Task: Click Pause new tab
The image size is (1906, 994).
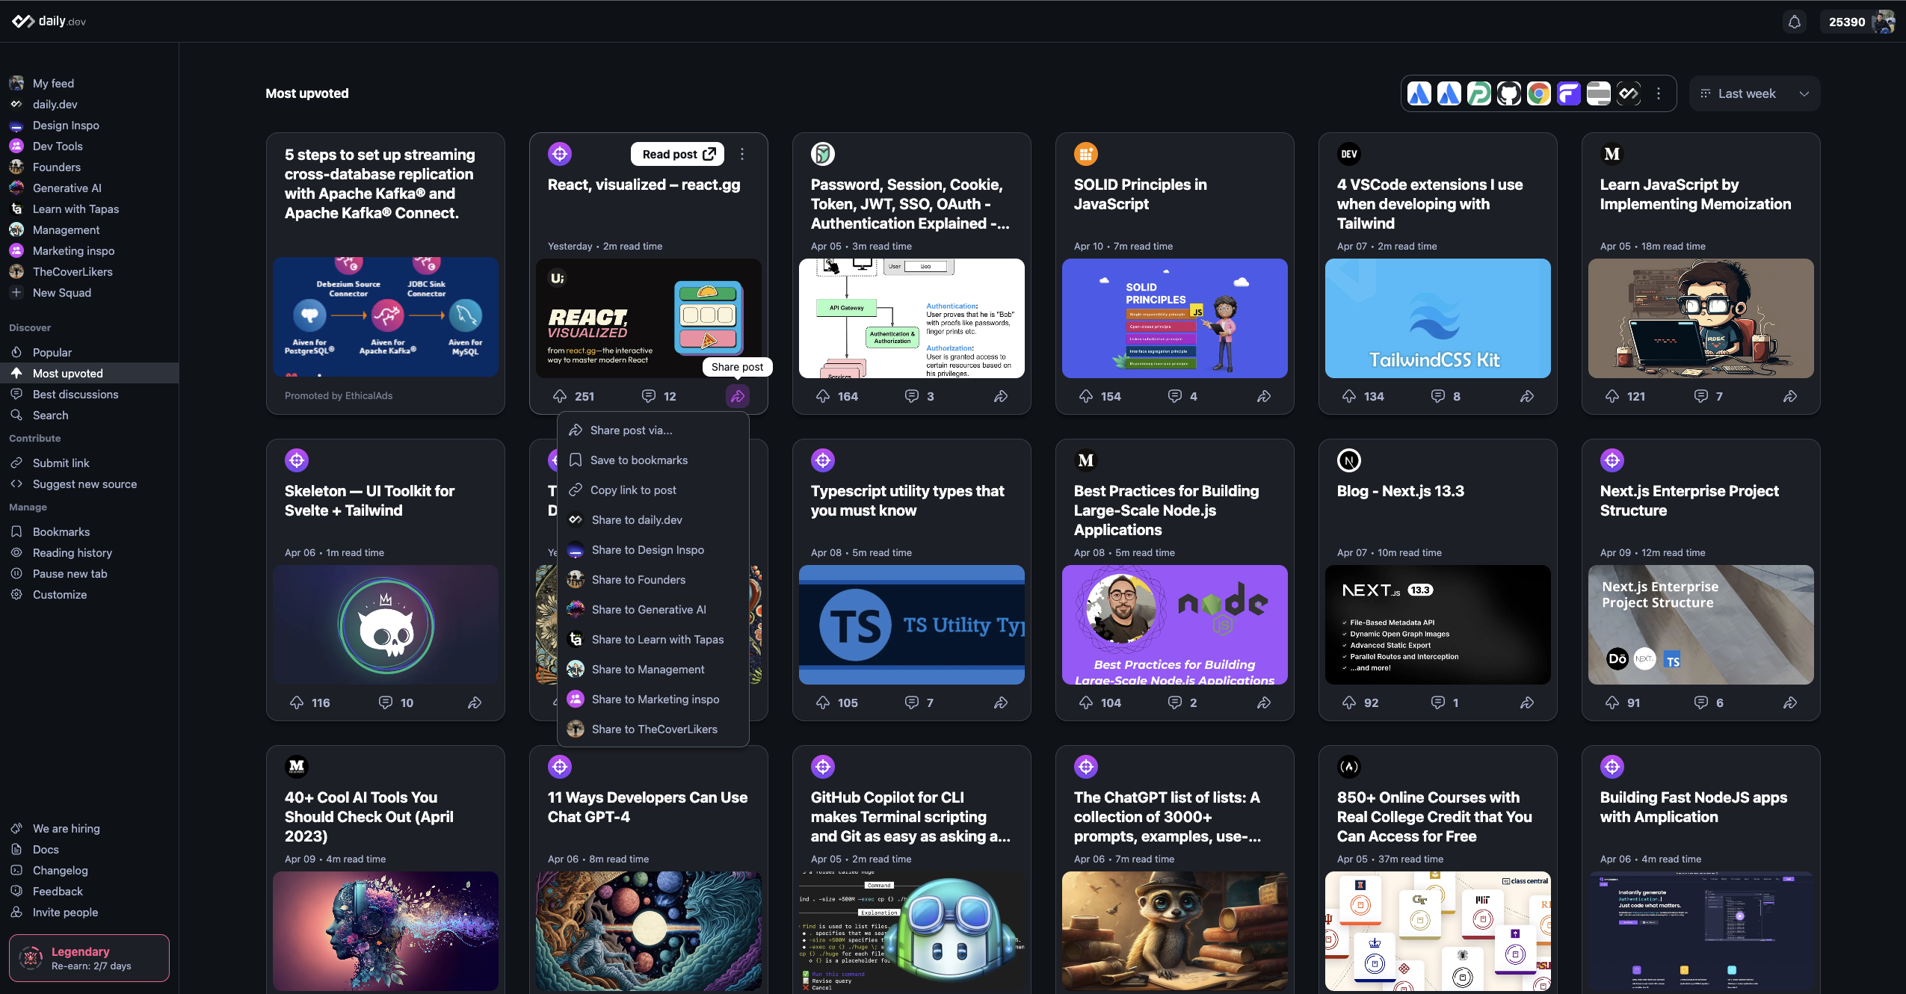Action: (89, 574)
